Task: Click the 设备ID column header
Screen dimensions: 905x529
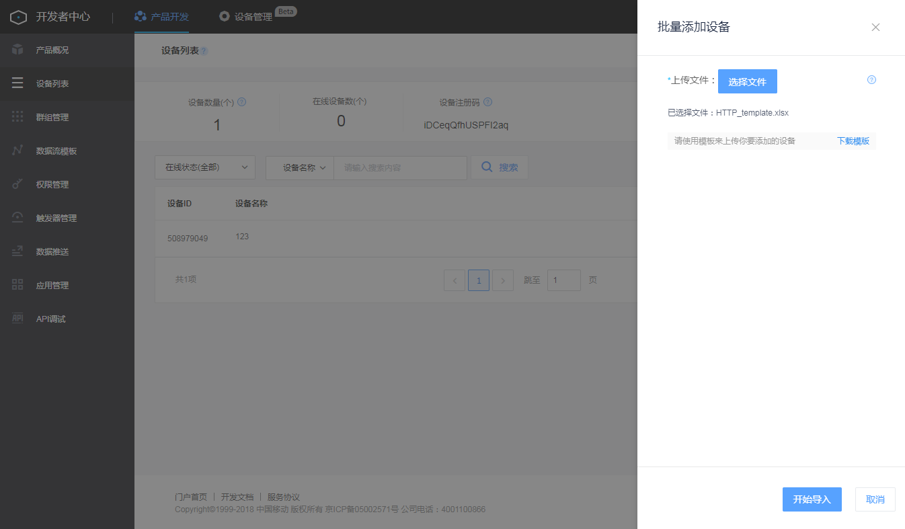Action: (180, 204)
